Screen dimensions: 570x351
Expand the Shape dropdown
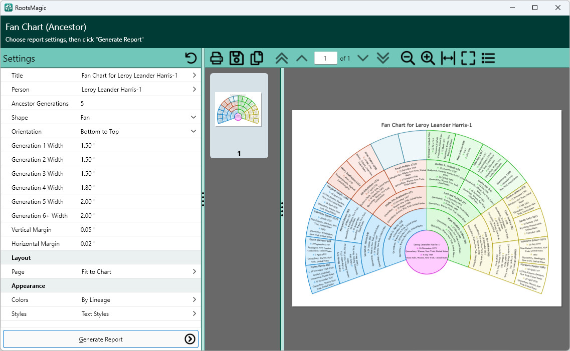pyautogui.click(x=194, y=117)
